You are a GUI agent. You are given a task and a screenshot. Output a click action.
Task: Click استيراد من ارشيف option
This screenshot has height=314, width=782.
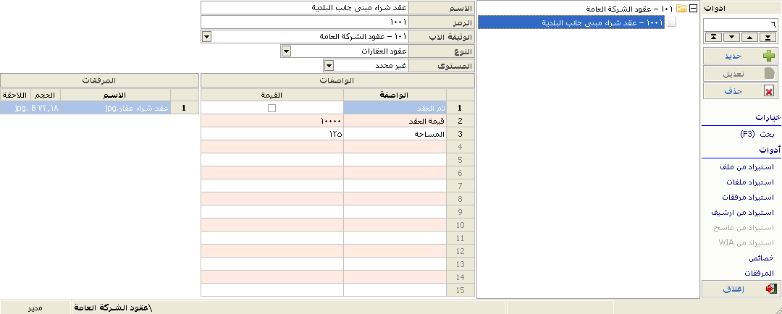click(744, 212)
